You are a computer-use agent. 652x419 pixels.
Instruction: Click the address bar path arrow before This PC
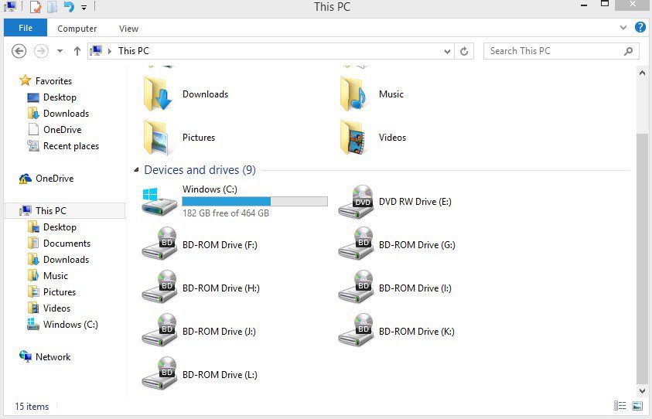point(110,51)
